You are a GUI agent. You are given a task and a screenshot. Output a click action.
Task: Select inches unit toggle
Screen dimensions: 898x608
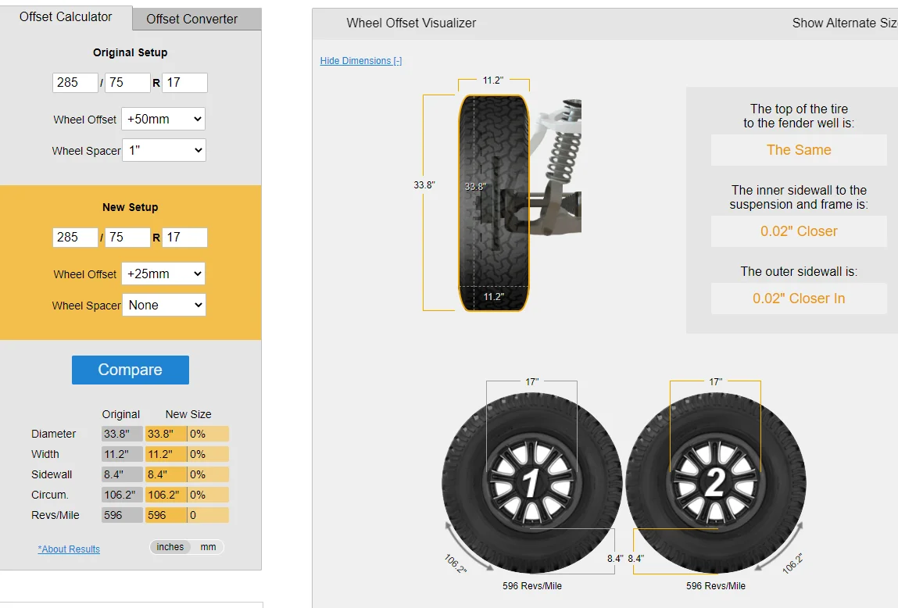click(170, 547)
